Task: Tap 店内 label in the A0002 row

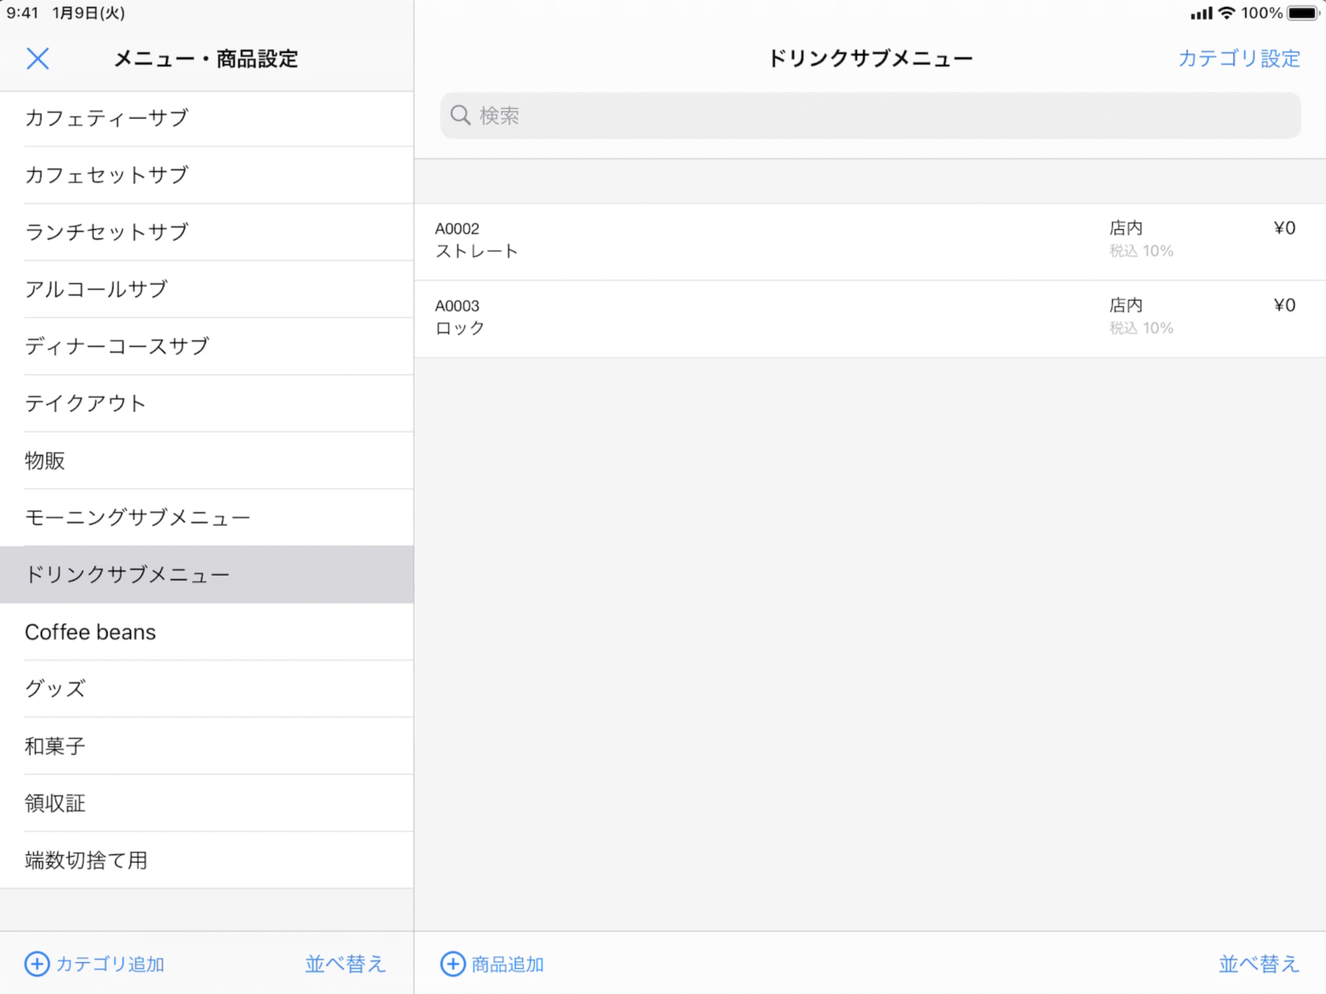Action: pyautogui.click(x=1126, y=228)
